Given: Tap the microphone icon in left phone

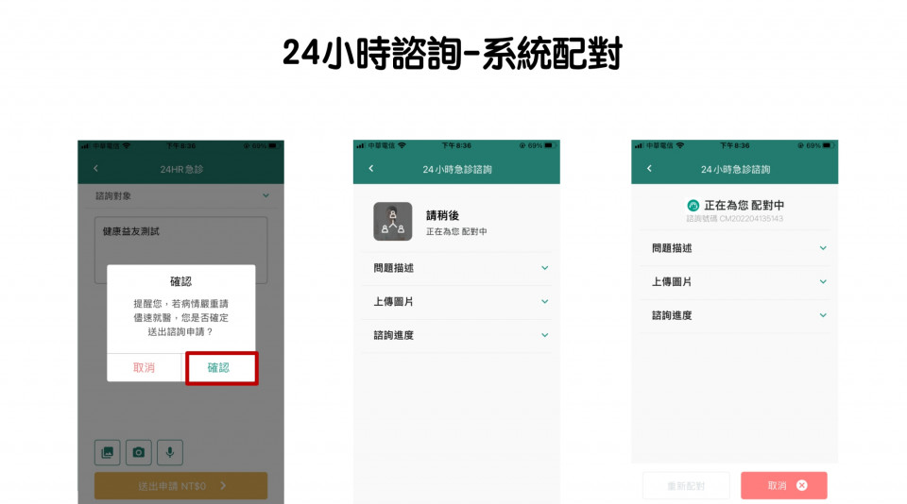Looking at the screenshot, I should 170,452.
